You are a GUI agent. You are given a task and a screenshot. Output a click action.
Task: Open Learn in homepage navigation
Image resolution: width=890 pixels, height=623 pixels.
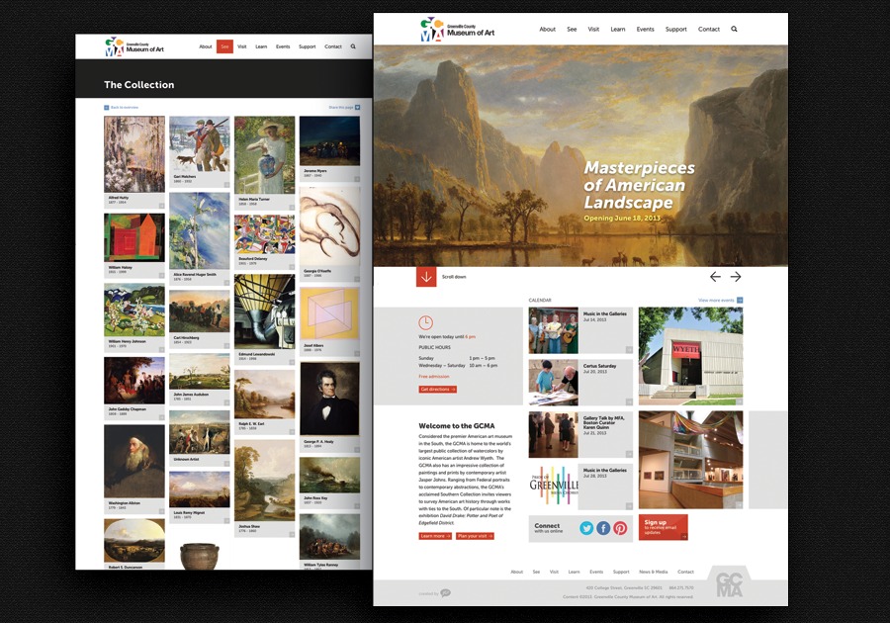pyautogui.click(x=617, y=29)
